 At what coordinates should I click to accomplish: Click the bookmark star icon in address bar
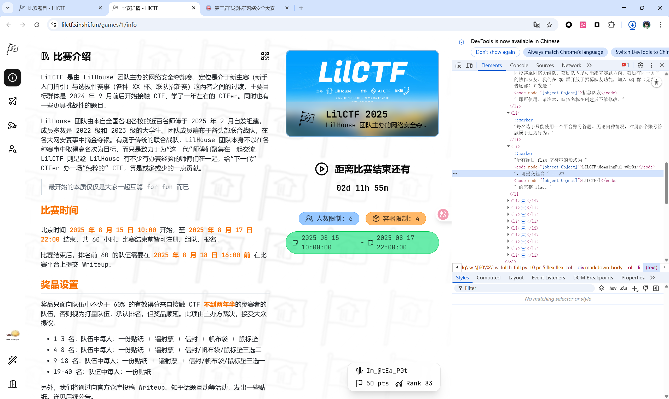coord(549,25)
